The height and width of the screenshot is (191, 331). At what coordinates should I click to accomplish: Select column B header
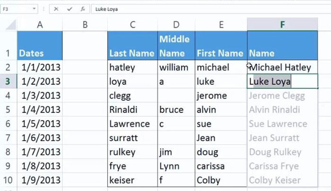click(x=85, y=25)
